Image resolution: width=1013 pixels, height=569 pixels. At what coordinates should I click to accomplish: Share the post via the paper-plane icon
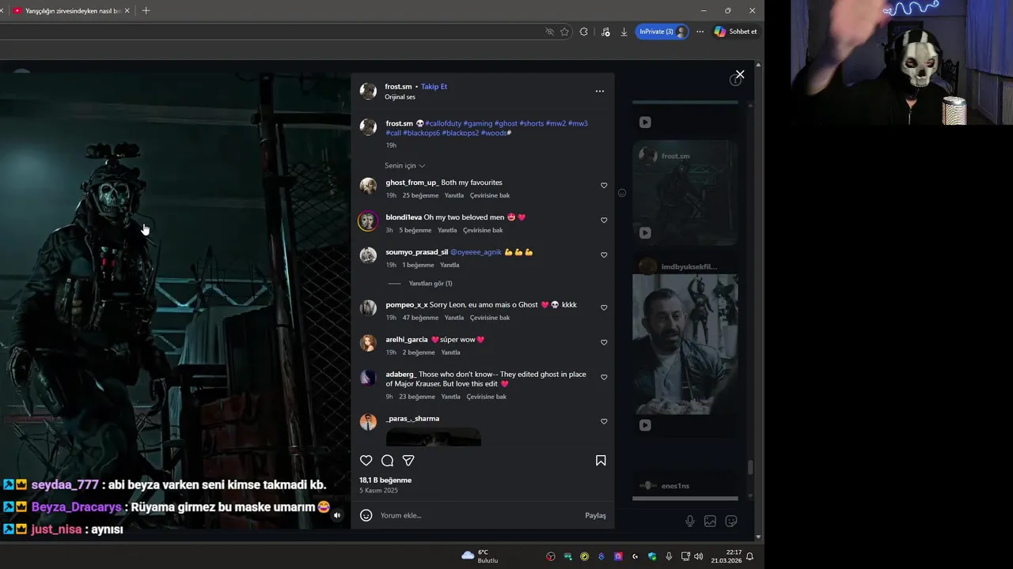coord(408,461)
